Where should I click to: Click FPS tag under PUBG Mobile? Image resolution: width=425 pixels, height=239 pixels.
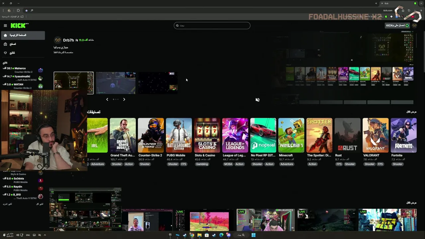point(184,164)
